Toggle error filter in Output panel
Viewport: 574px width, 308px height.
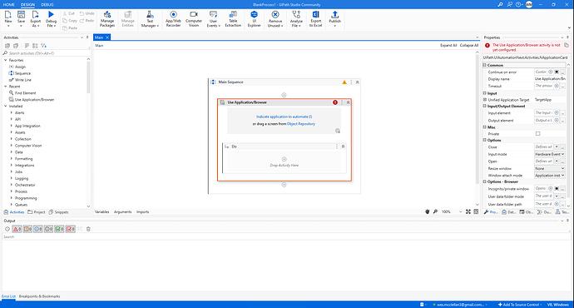pyautogui.click(x=17, y=229)
